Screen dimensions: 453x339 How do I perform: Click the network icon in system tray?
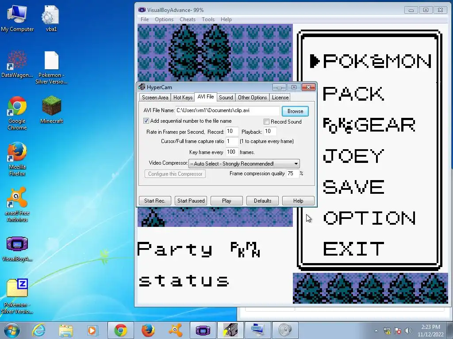coord(387,331)
